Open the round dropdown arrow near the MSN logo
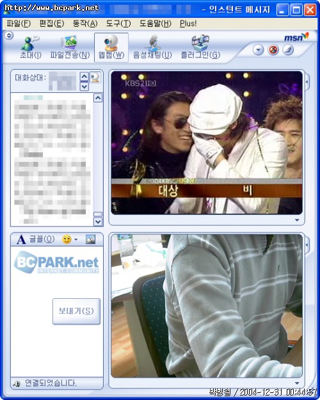The height and width of the screenshot is (400, 320). [259, 50]
